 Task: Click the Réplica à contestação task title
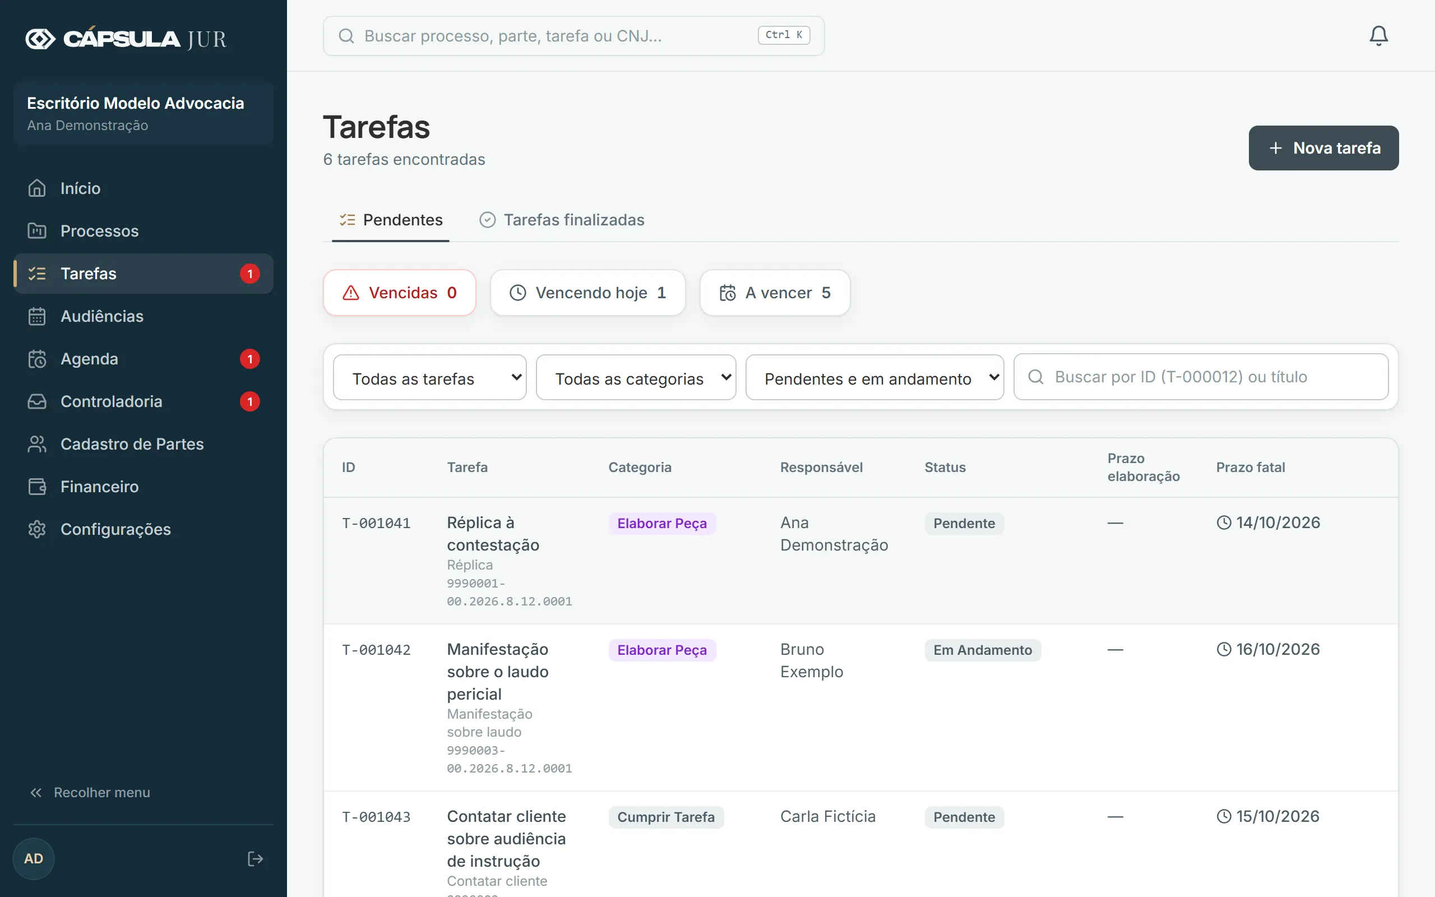(493, 533)
